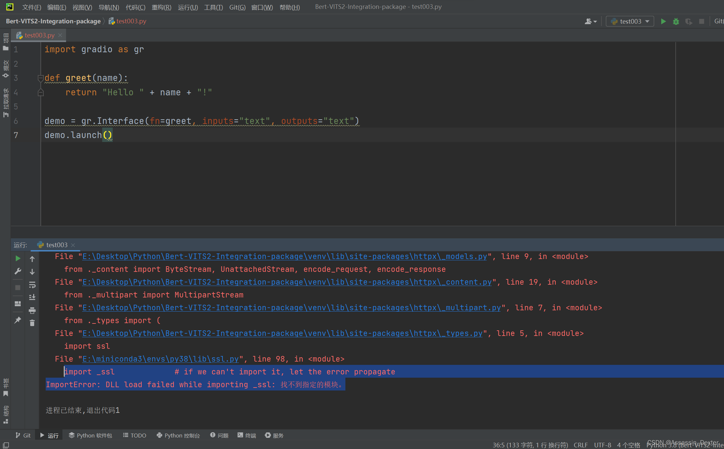Click the print icon in console toolbar
The height and width of the screenshot is (449, 724).
tap(32, 310)
